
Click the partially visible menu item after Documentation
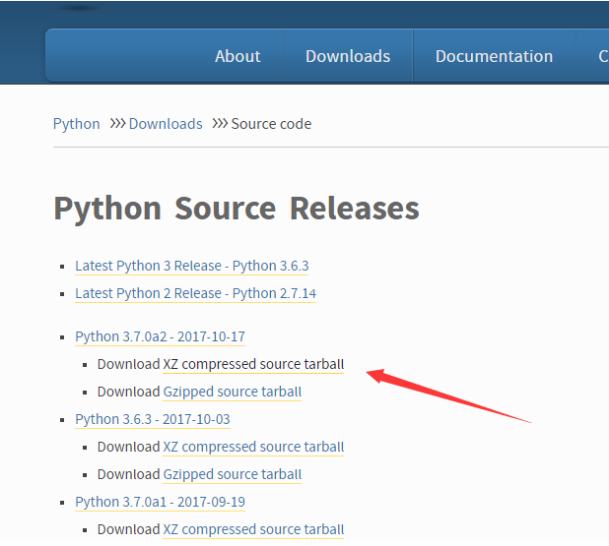pyautogui.click(x=602, y=56)
